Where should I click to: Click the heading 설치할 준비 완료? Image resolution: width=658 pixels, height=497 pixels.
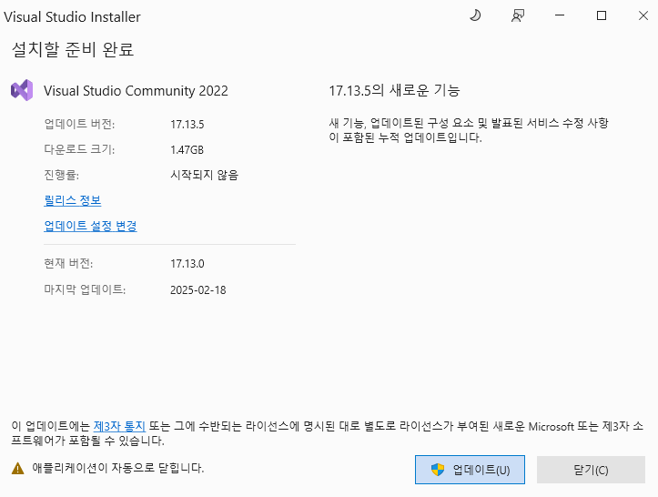[x=73, y=49]
